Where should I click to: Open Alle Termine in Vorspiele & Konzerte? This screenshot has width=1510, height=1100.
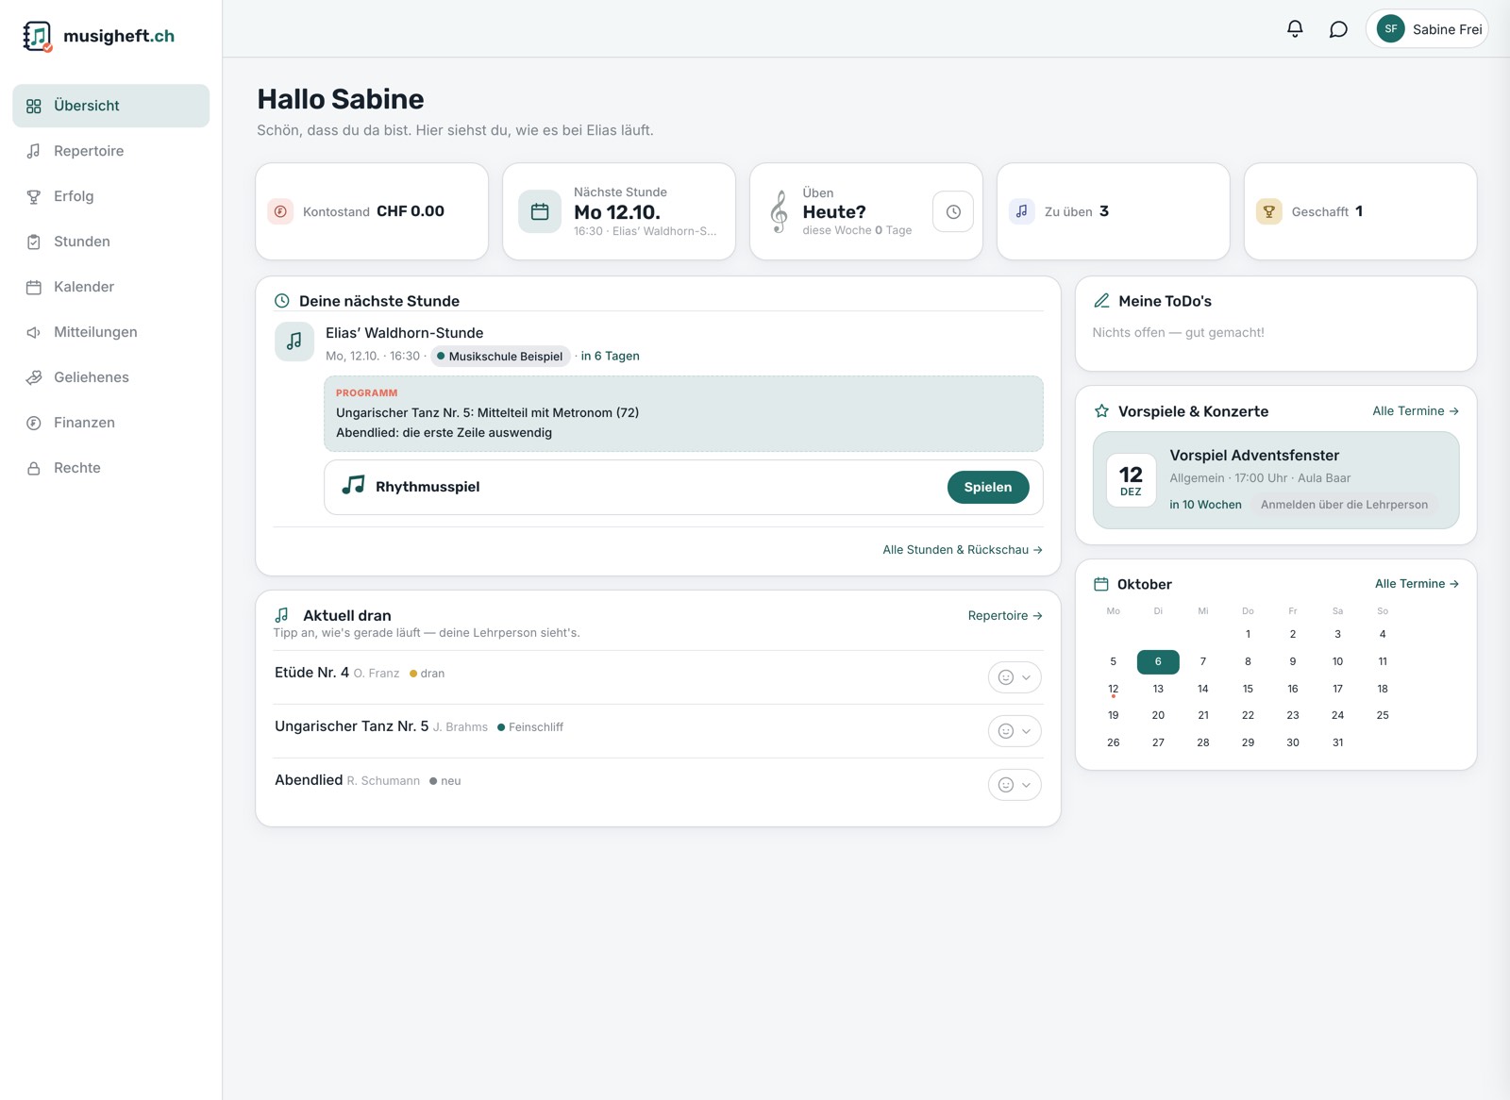click(x=1416, y=411)
